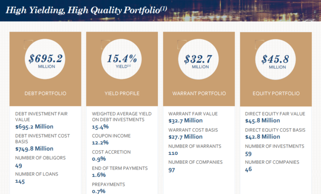Screen dimensions: 321x194
Task: Click the $42.8 Million direct equity cost basis
Action: point(262,137)
